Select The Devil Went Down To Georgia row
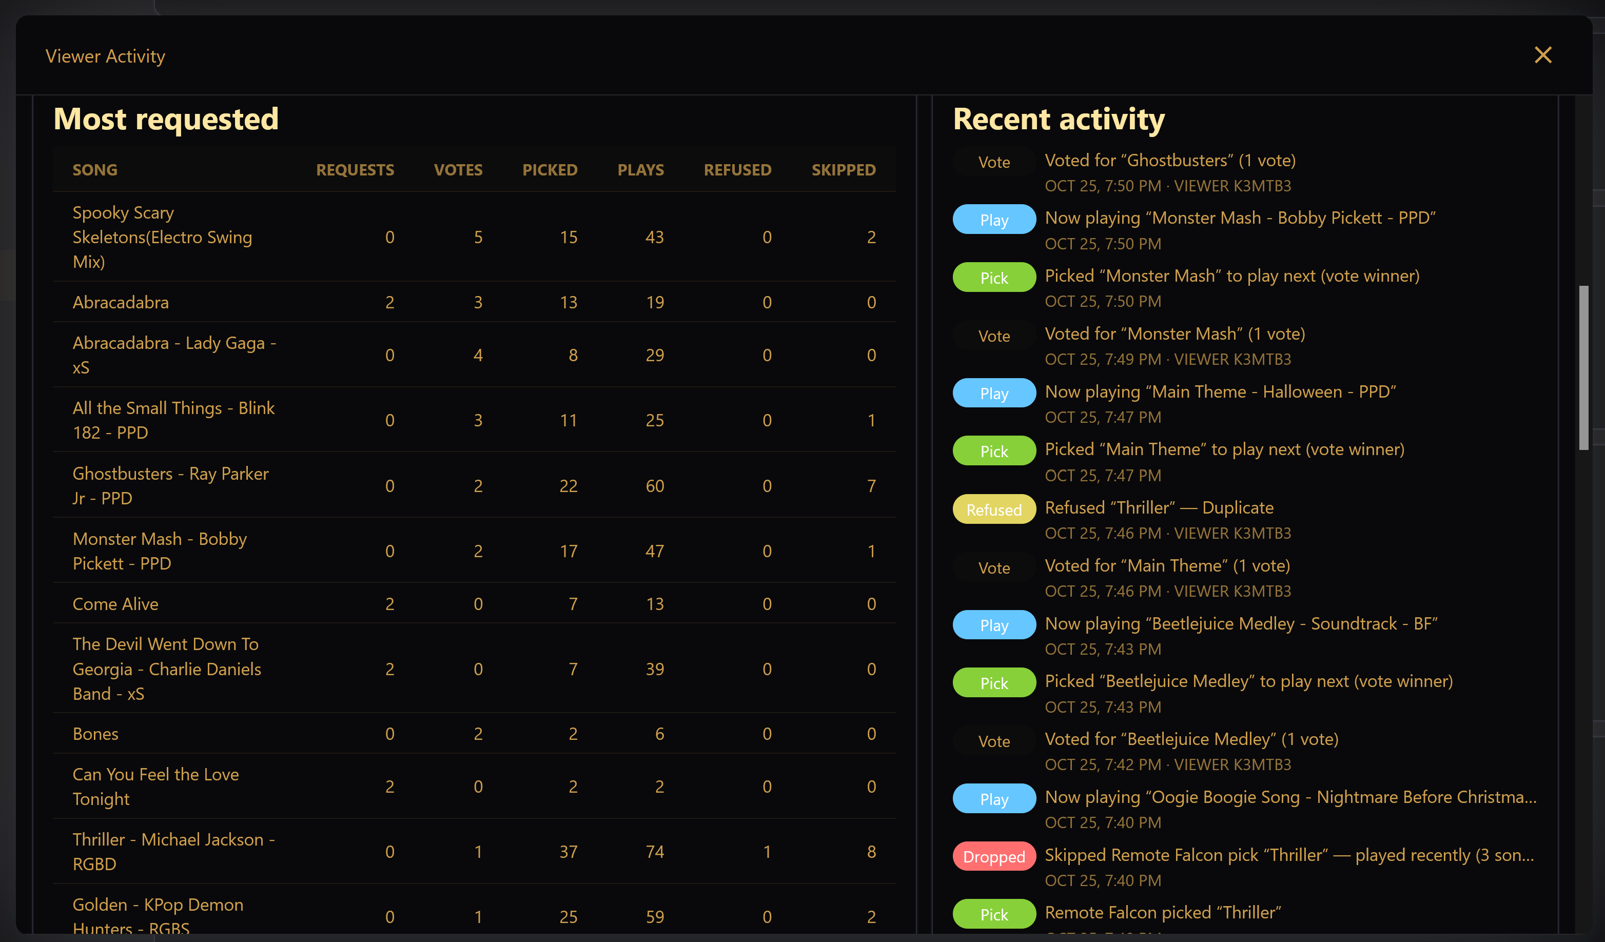The image size is (1605, 942). 474,669
